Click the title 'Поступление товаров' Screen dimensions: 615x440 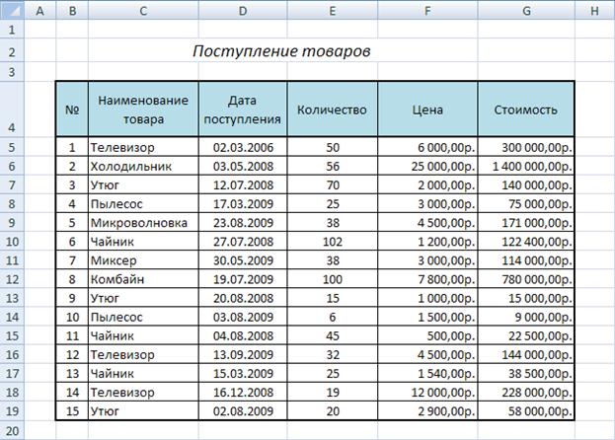[281, 51]
